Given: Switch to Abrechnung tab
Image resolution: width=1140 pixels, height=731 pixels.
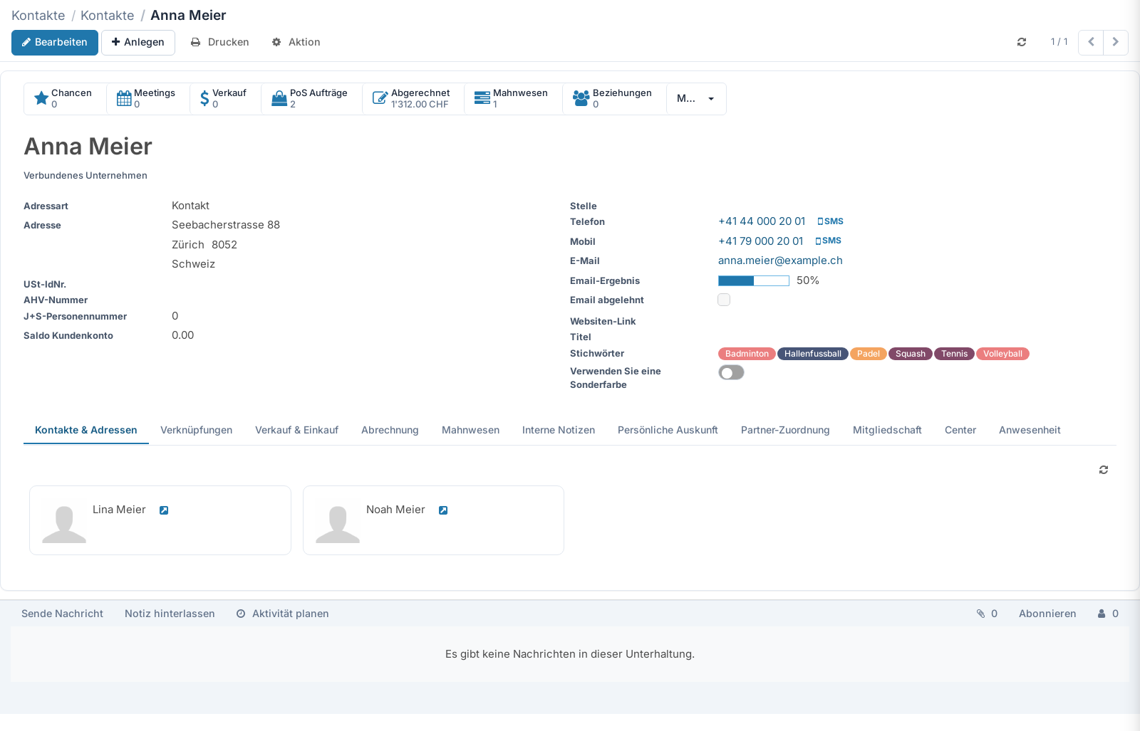Looking at the screenshot, I should coord(390,430).
